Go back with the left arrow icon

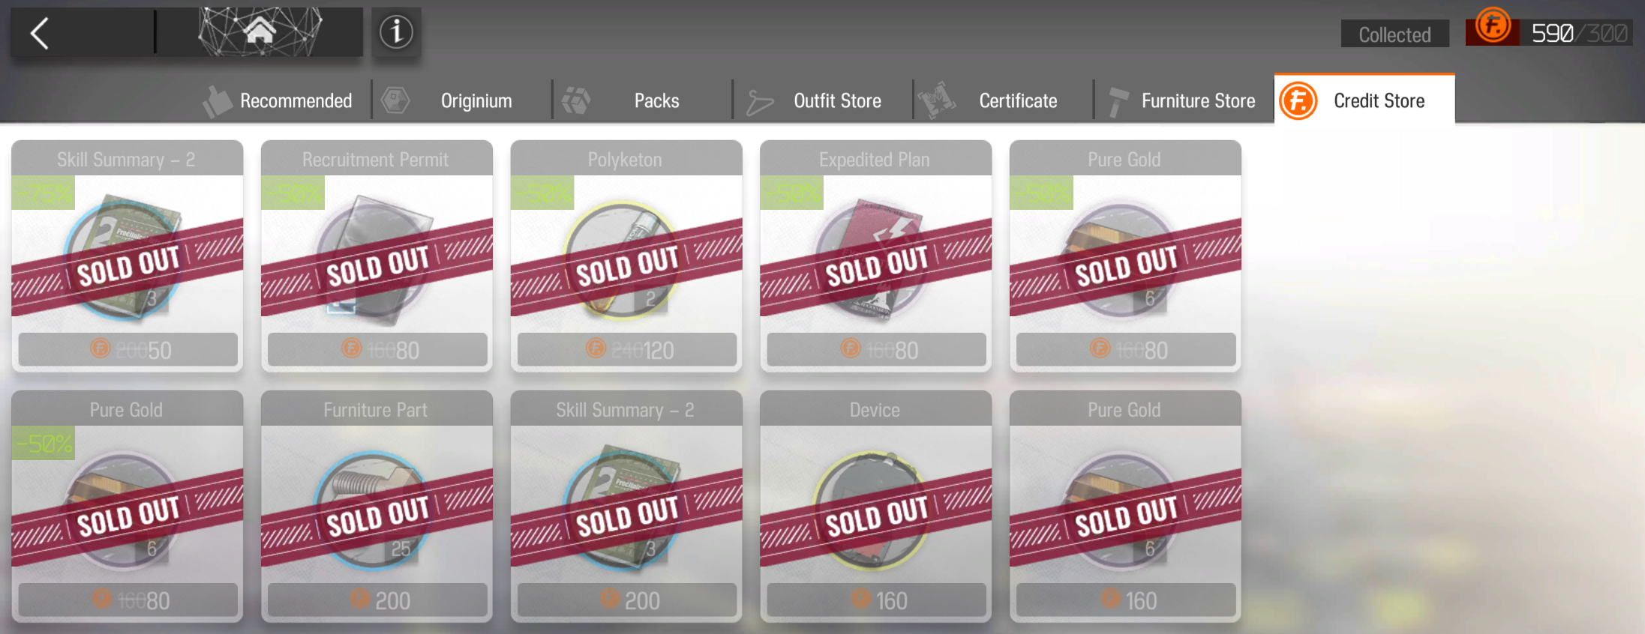point(41,33)
